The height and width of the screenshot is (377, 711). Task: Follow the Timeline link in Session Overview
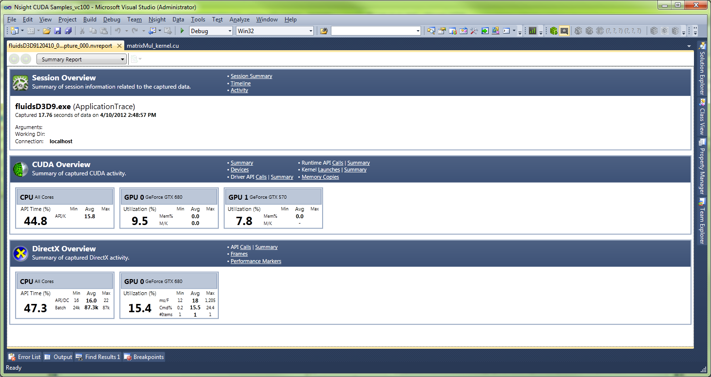(240, 83)
